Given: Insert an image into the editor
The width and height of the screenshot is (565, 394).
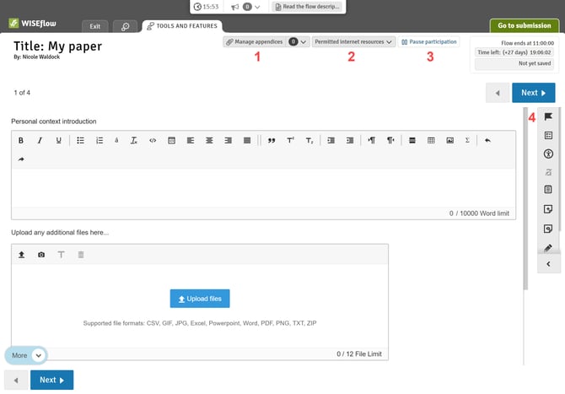Looking at the screenshot, I should (x=449, y=141).
